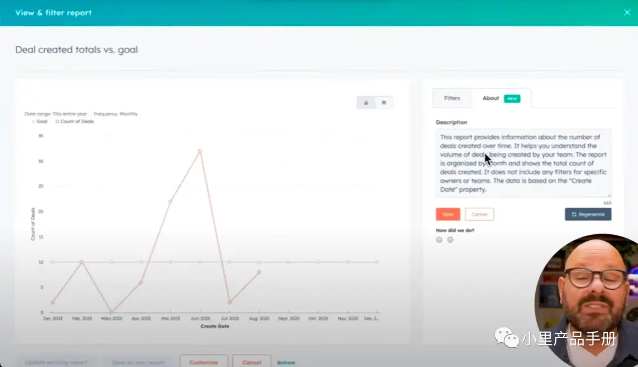
Task: Select the März 2023 zero data point
Action: pyautogui.click(x=112, y=312)
